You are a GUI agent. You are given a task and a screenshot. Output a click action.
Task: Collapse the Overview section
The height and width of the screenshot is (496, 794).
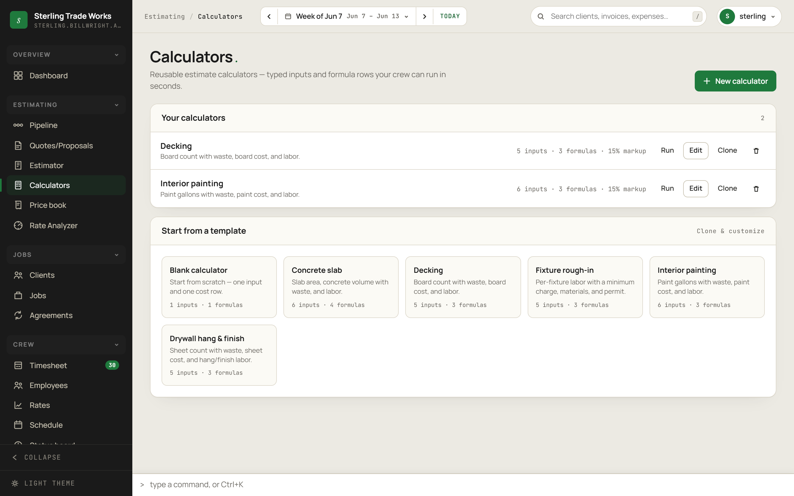tap(66, 55)
